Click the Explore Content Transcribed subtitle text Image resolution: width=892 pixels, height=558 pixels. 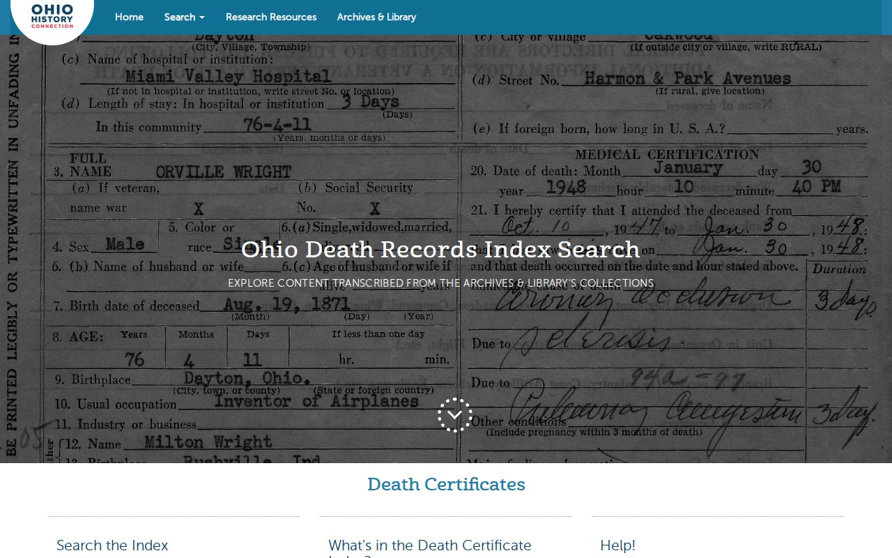click(440, 283)
